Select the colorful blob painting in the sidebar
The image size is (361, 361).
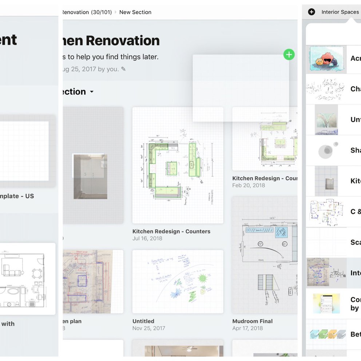click(x=326, y=58)
